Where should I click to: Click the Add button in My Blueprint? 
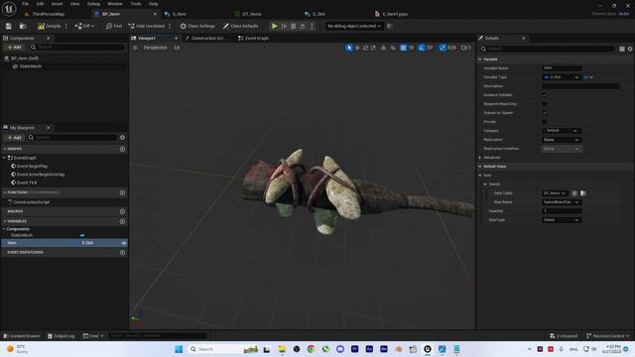(14, 138)
